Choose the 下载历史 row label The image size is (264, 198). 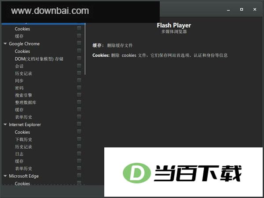click(23, 139)
